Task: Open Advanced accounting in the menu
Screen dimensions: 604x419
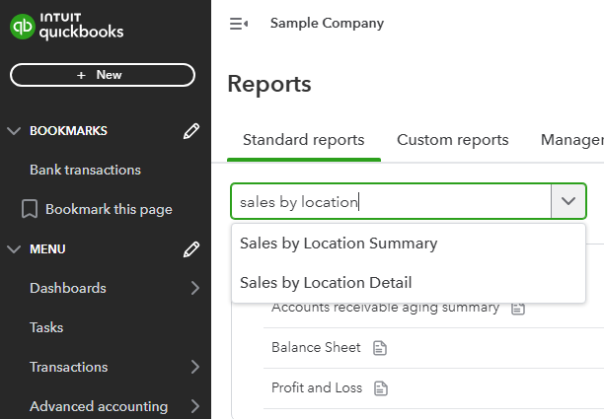Action: [x=99, y=406]
